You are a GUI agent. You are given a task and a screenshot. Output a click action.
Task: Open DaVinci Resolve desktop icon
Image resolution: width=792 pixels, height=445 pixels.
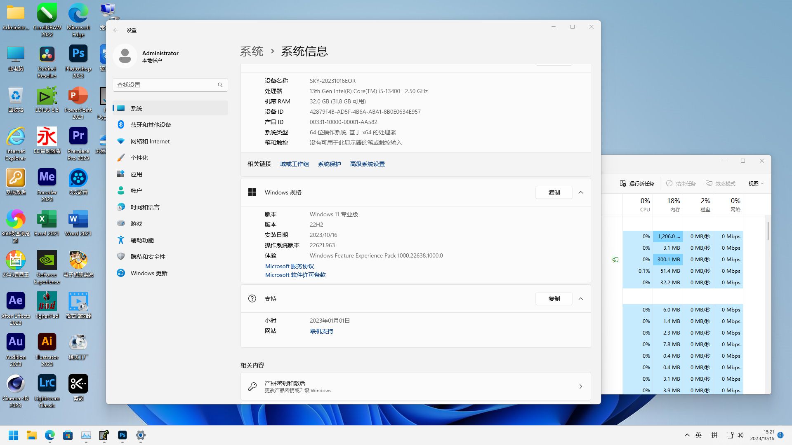[47, 61]
